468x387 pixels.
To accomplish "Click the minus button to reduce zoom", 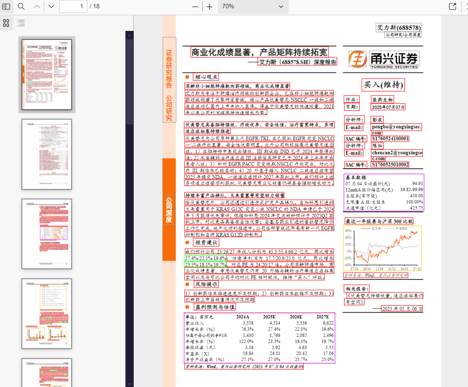I will point(194,6).
